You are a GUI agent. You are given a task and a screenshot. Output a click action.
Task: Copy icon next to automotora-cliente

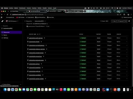(x=41, y=42)
